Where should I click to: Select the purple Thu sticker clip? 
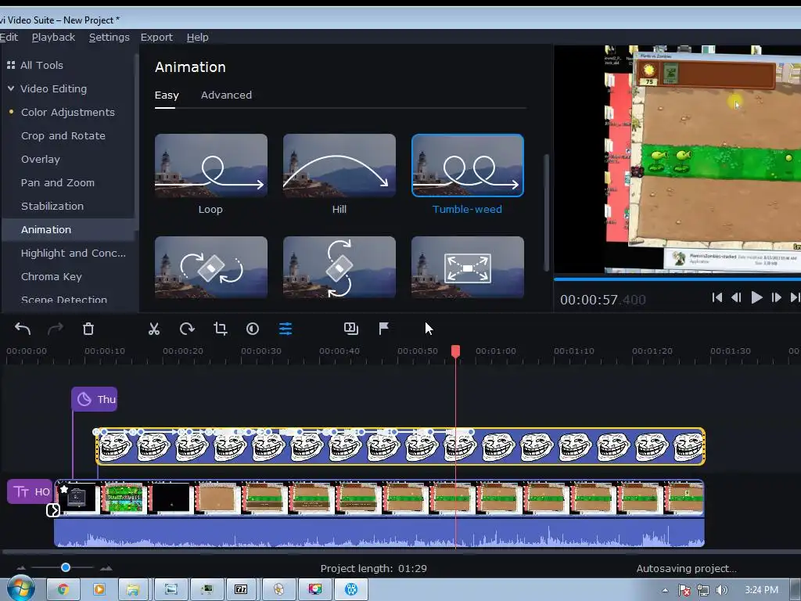pos(95,399)
